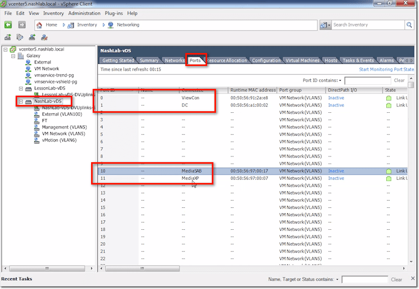Screen dimensions: 419x289
Task: Click the Recent Tasks filter input
Action: coord(365,280)
